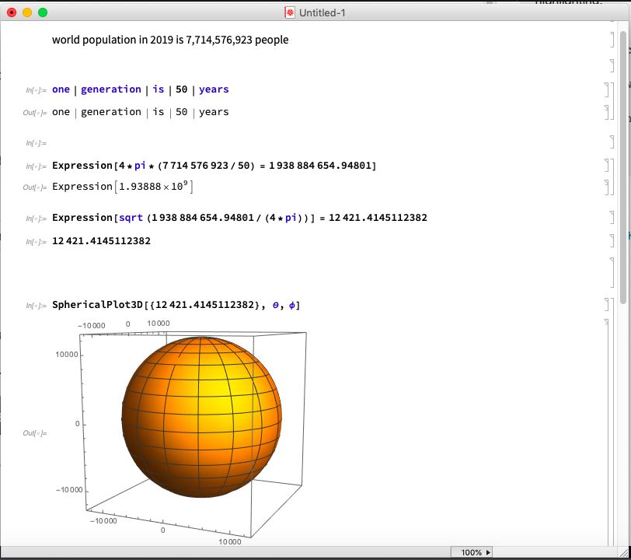The height and width of the screenshot is (560, 631).
Task: Click the blue 'sqrt' symbol in the input
Action: point(131,218)
